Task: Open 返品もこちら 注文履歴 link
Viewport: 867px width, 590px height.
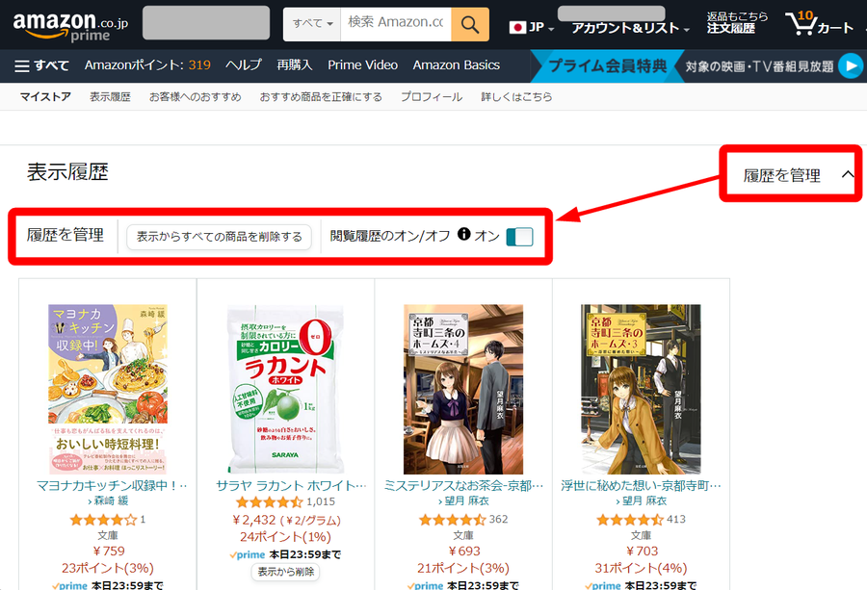Action: (x=737, y=23)
